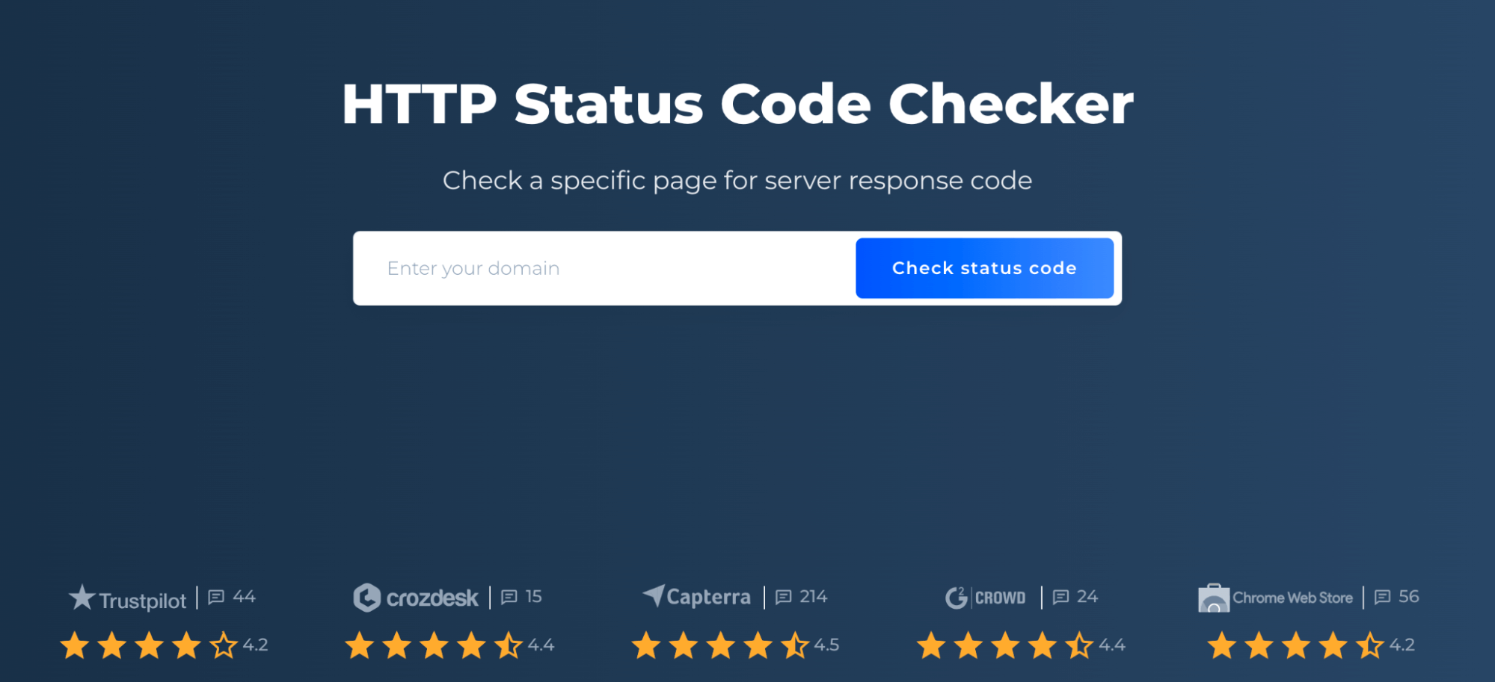
Task: Click the Crozdesk review comment icon
Action: 509,597
